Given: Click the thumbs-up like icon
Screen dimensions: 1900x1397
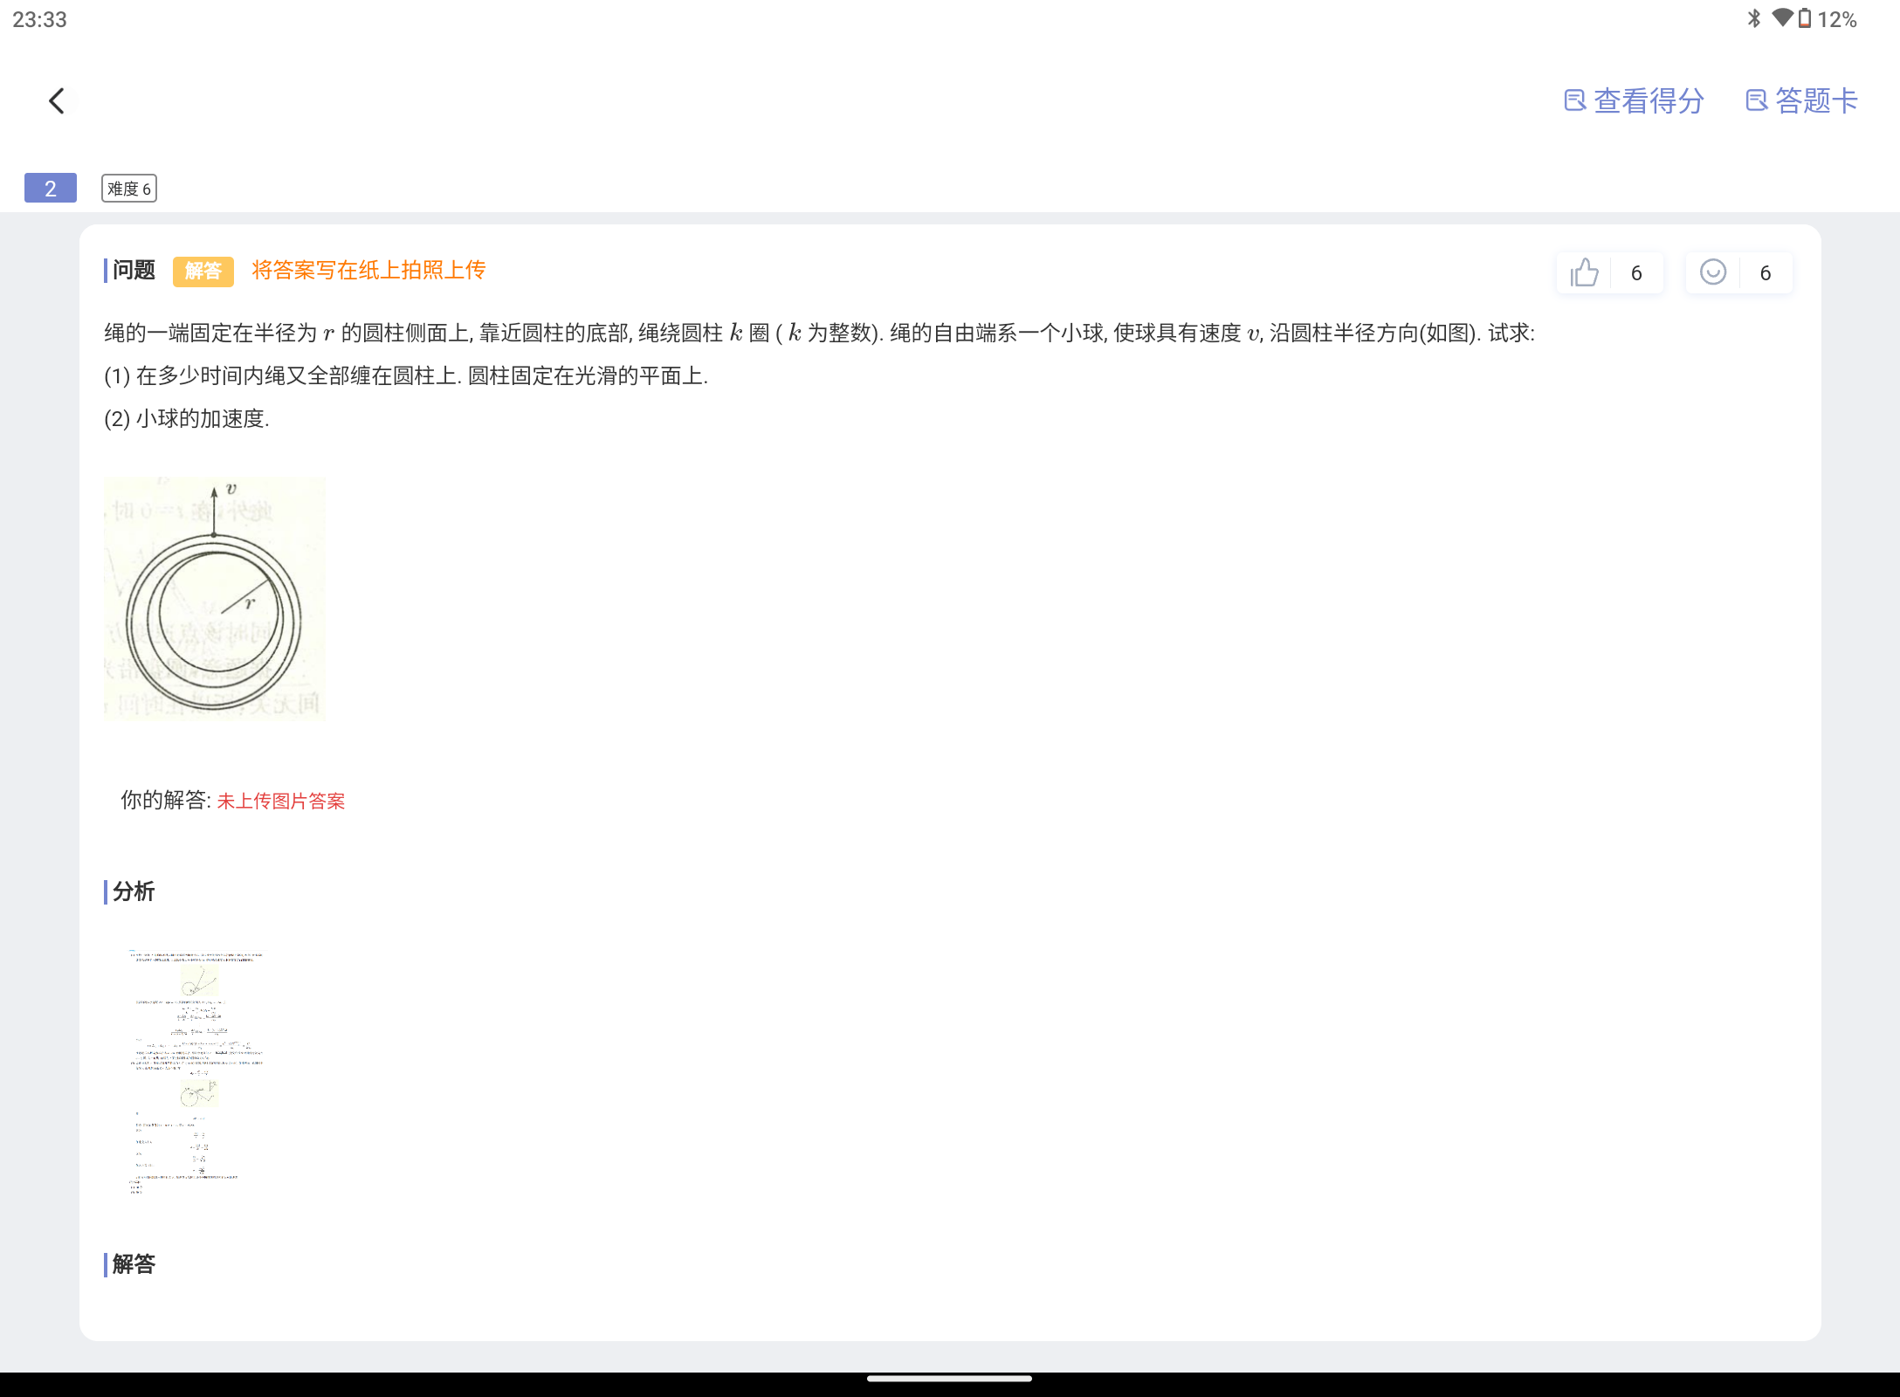Looking at the screenshot, I should click(1584, 273).
